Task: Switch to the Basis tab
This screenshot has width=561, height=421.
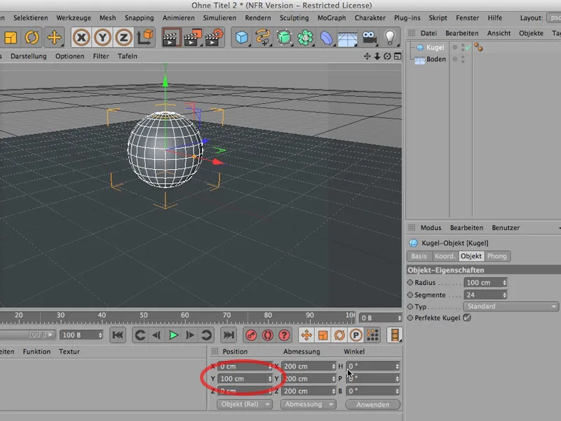Action: click(x=419, y=256)
